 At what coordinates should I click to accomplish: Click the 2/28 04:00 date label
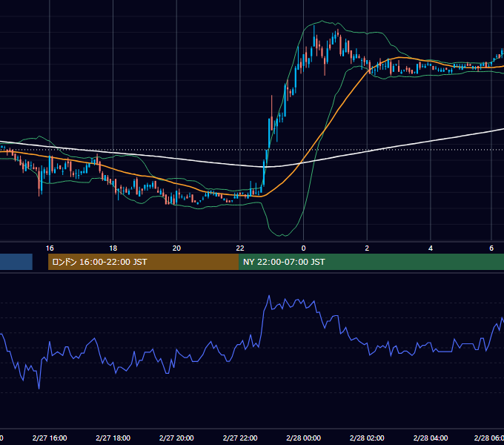click(x=431, y=438)
